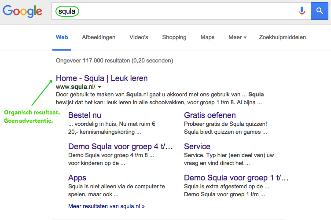Click the Google logo
331x220 pixels.
(22, 12)
